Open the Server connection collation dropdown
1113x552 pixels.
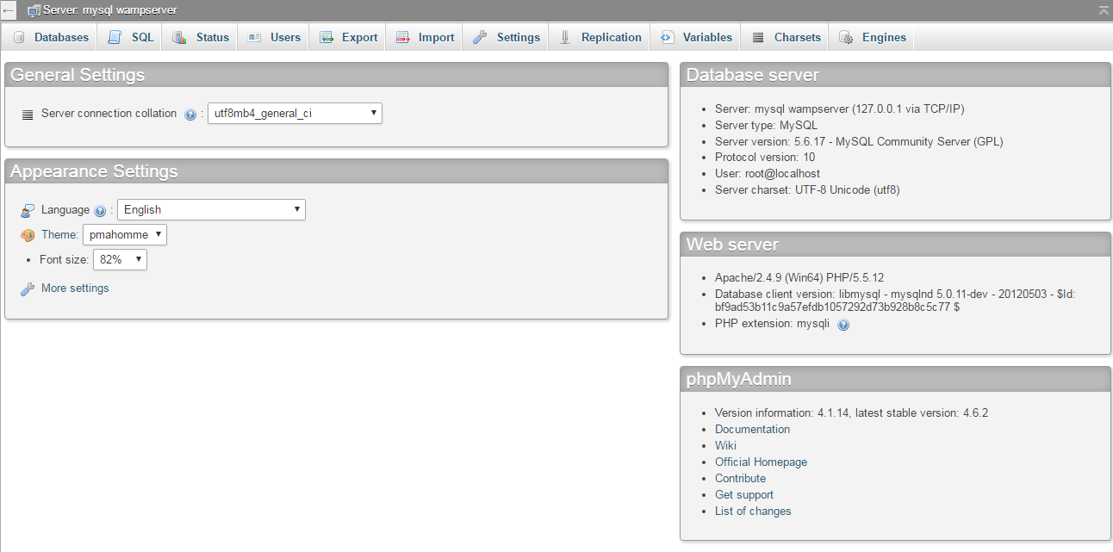295,113
